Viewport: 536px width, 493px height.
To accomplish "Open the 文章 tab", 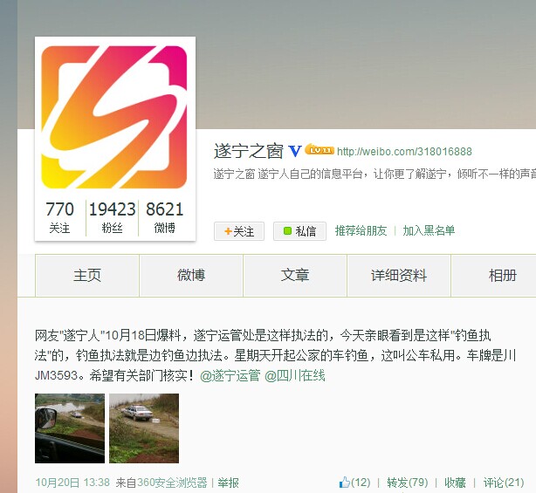I will coord(295,276).
